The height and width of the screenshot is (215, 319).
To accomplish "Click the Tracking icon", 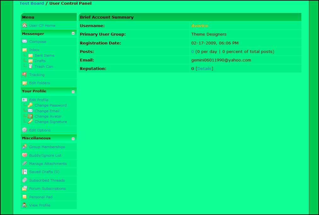I will click(x=25, y=75).
